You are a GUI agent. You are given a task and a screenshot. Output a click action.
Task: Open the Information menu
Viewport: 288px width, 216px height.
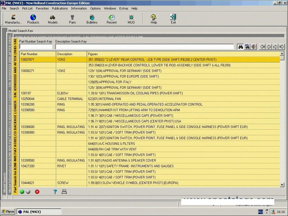click(79, 8)
